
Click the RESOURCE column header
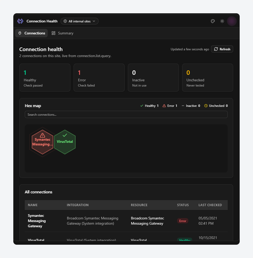[139, 205]
